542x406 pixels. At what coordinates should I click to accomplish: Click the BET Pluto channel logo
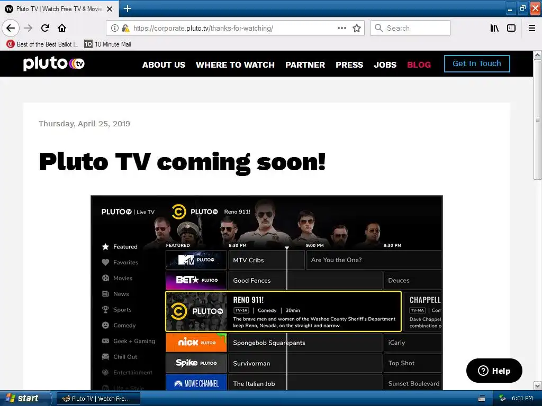196,280
